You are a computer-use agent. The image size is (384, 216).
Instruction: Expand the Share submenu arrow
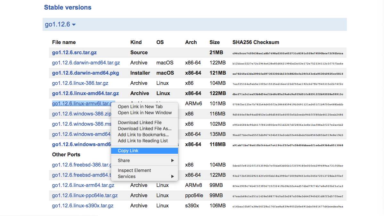click(x=172, y=160)
